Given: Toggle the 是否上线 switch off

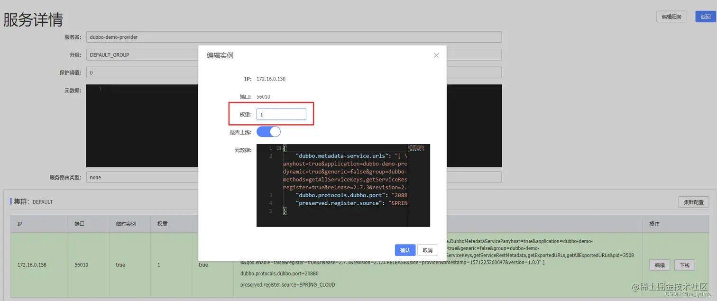Looking at the screenshot, I should click(268, 132).
